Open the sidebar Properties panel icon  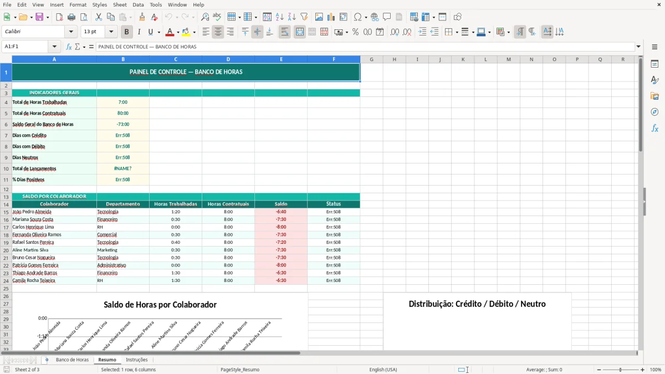pyautogui.click(x=654, y=64)
